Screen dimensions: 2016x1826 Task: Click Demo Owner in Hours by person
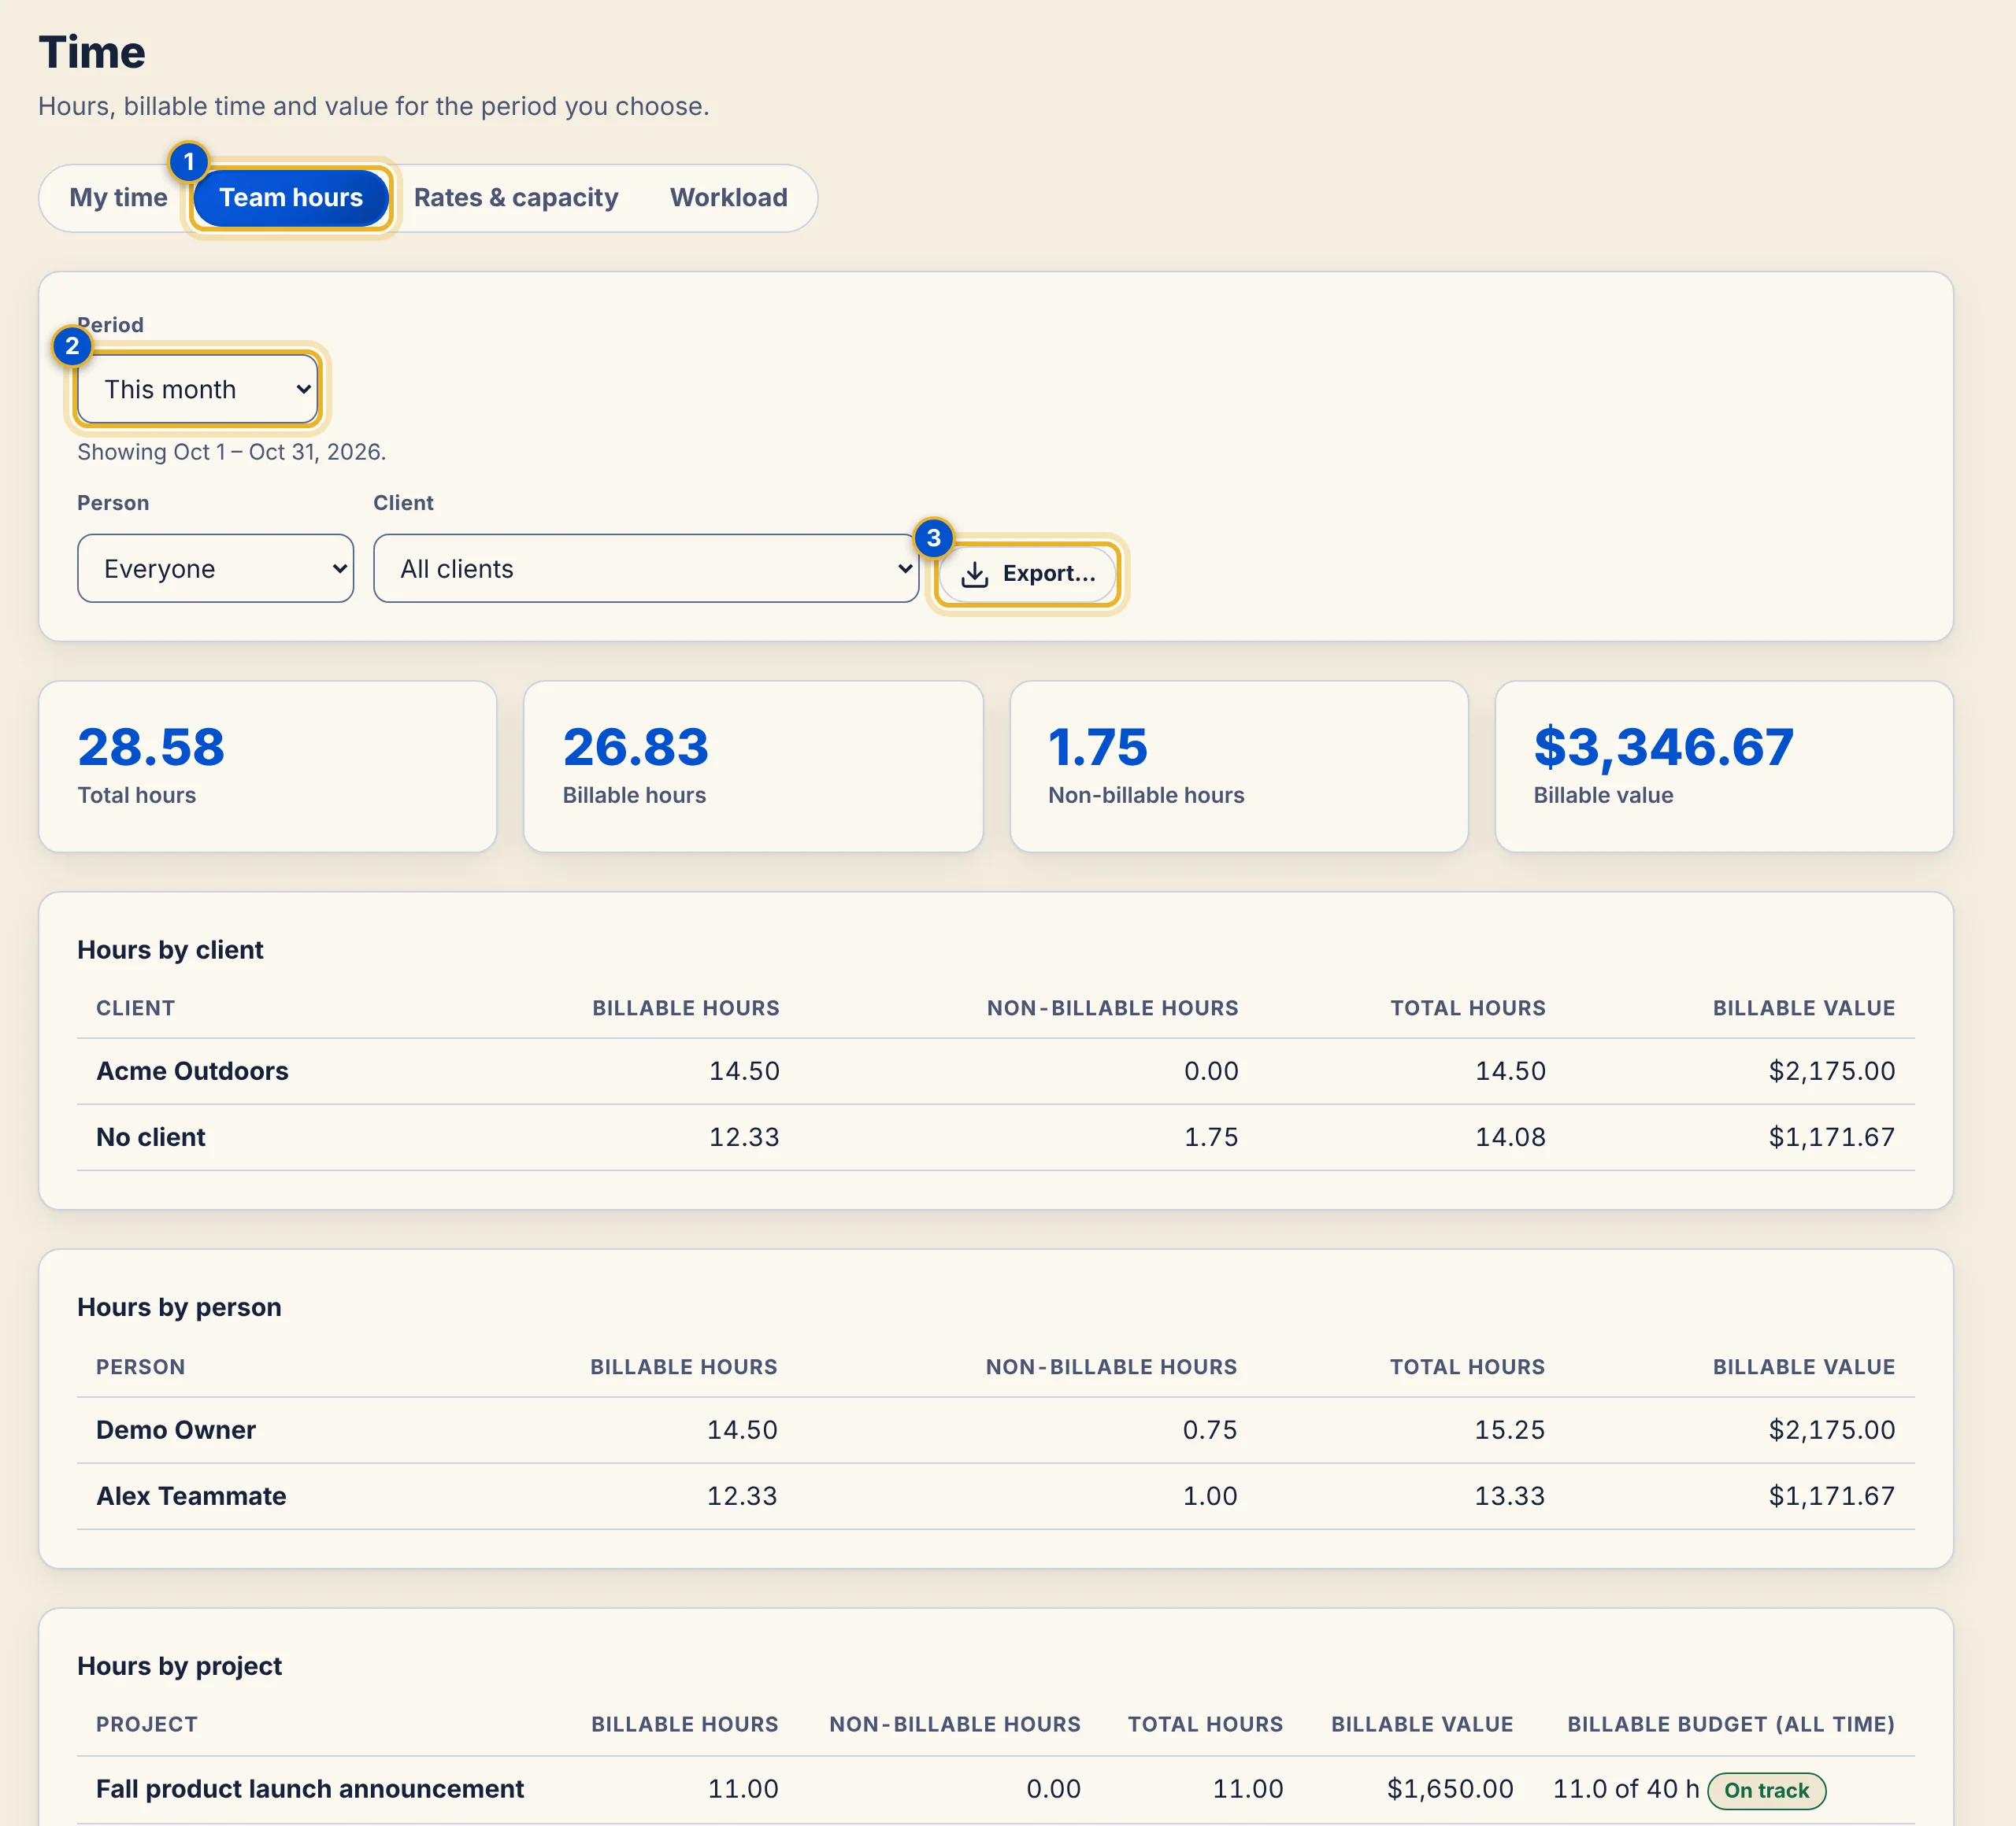tap(176, 1430)
